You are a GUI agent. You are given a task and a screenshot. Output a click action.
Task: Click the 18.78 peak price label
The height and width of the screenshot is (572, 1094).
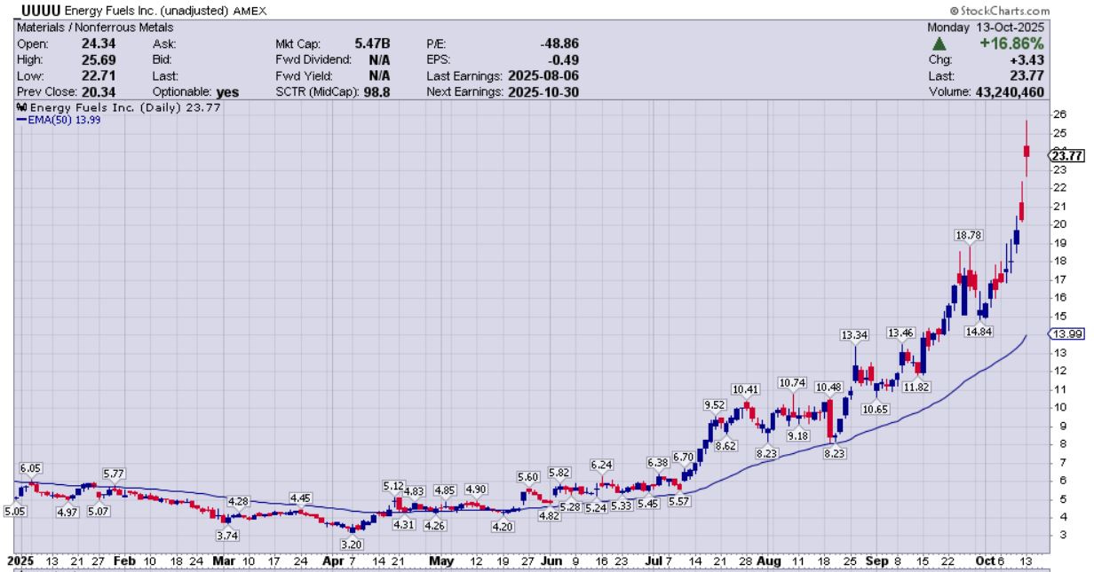969,235
